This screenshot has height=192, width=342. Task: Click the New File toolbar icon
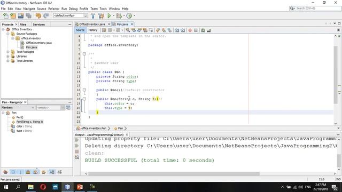6,15
